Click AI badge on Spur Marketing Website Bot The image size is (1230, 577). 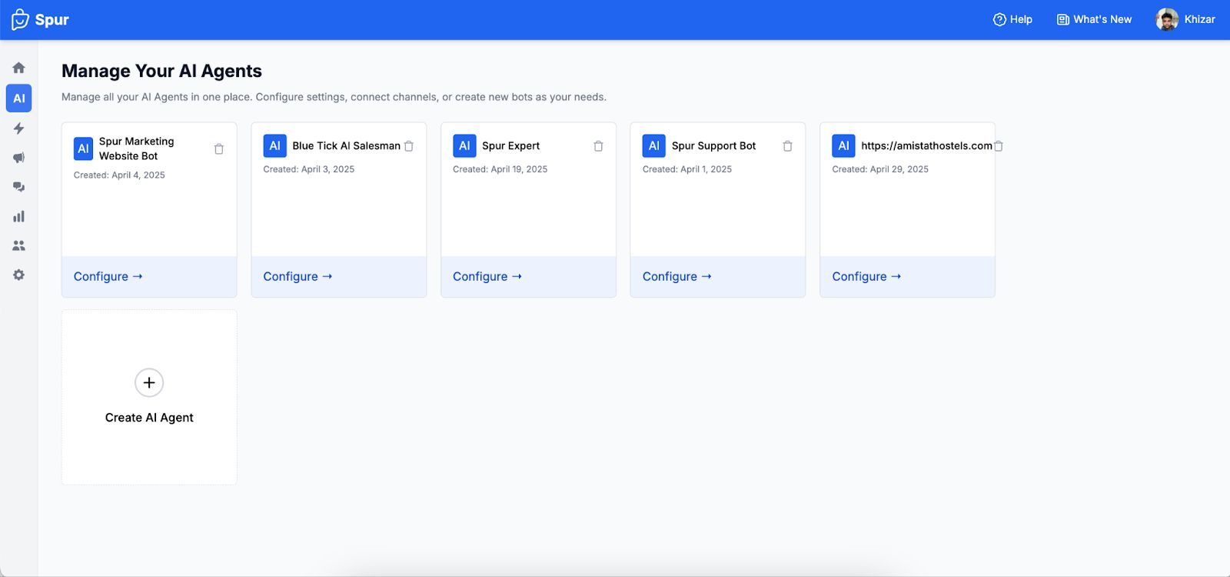coord(83,148)
